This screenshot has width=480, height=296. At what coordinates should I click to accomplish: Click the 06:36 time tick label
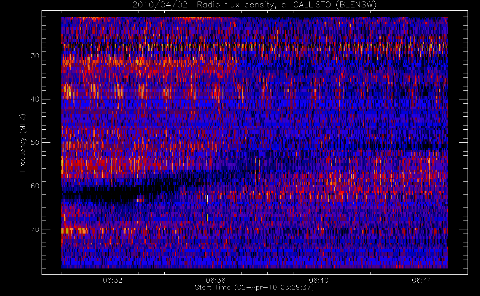click(216, 280)
